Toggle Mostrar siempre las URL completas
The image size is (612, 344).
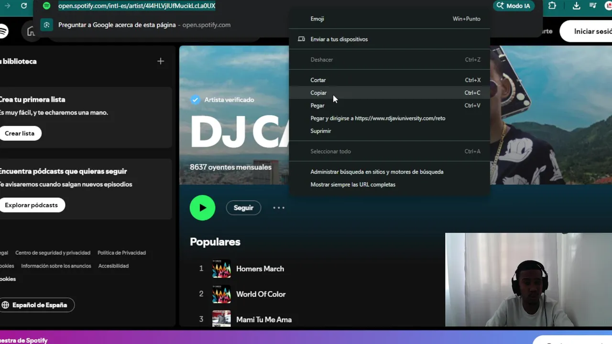tap(389, 184)
